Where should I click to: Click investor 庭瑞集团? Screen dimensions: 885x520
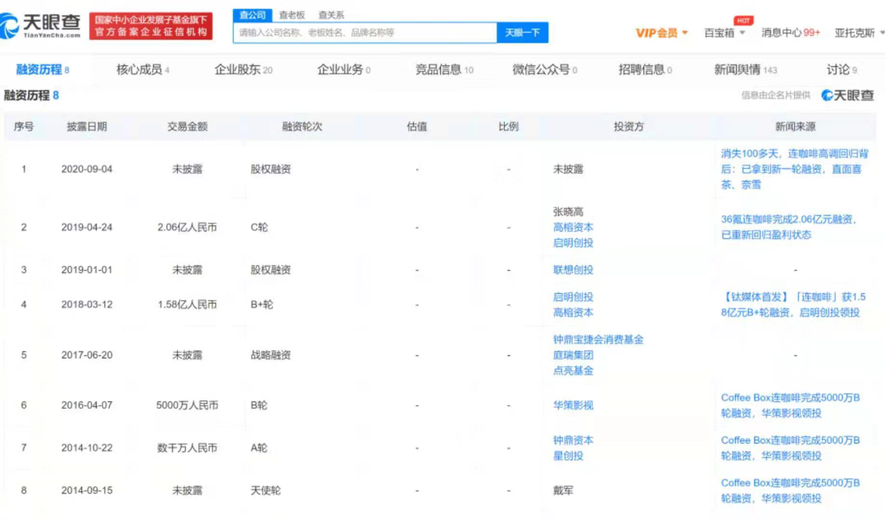point(573,355)
